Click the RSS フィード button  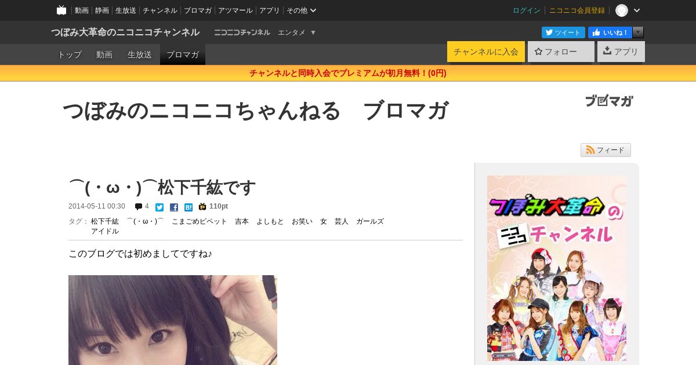point(606,150)
